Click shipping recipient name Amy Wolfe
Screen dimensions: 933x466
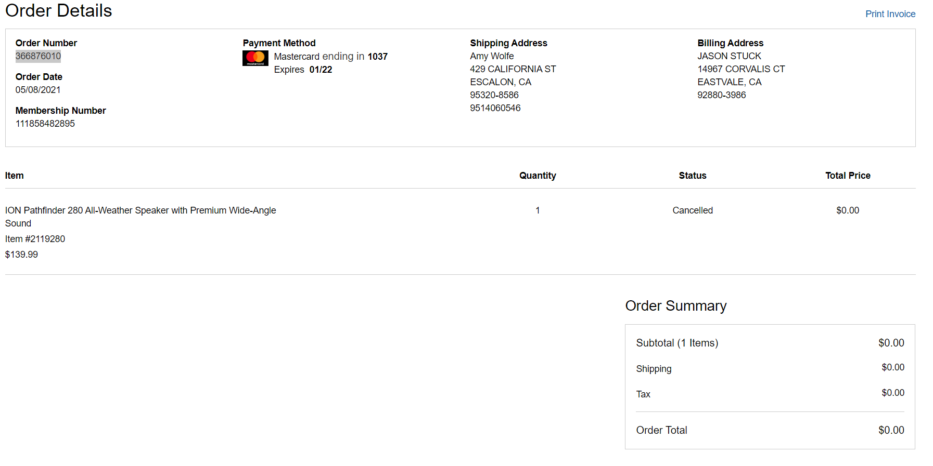[x=492, y=56]
